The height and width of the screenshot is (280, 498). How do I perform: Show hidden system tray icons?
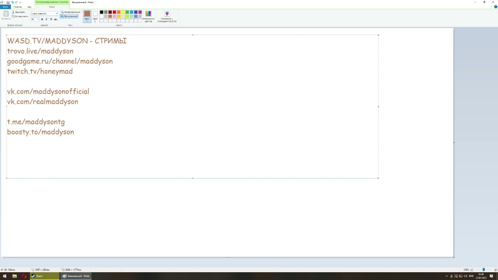tap(447, 276)
